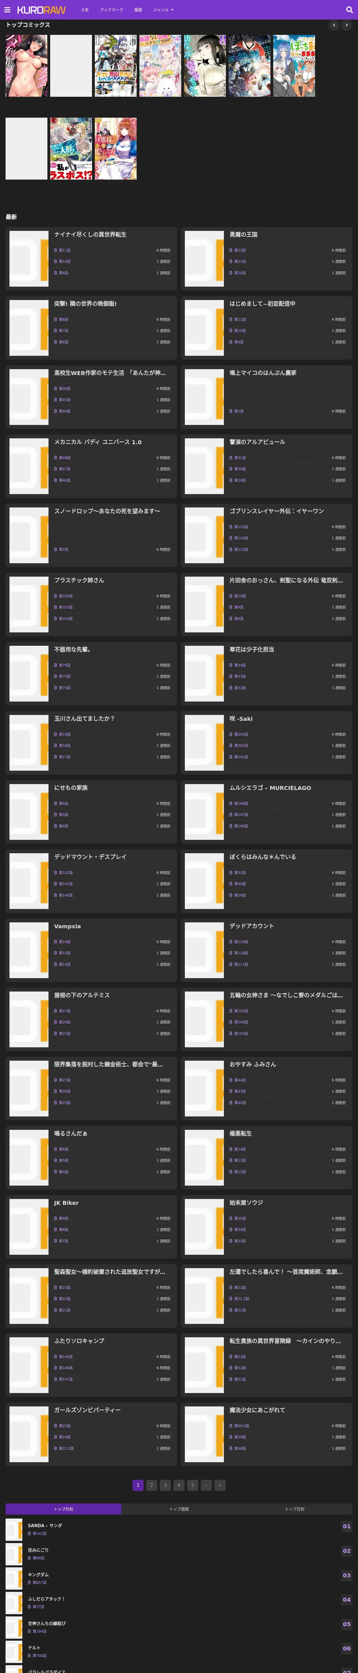
Task: Open the レベル9999 comic cover thumbnail
Action: coord(116,66)
